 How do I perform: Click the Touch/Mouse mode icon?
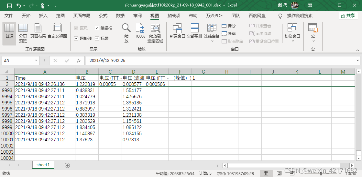pos(43,5)
